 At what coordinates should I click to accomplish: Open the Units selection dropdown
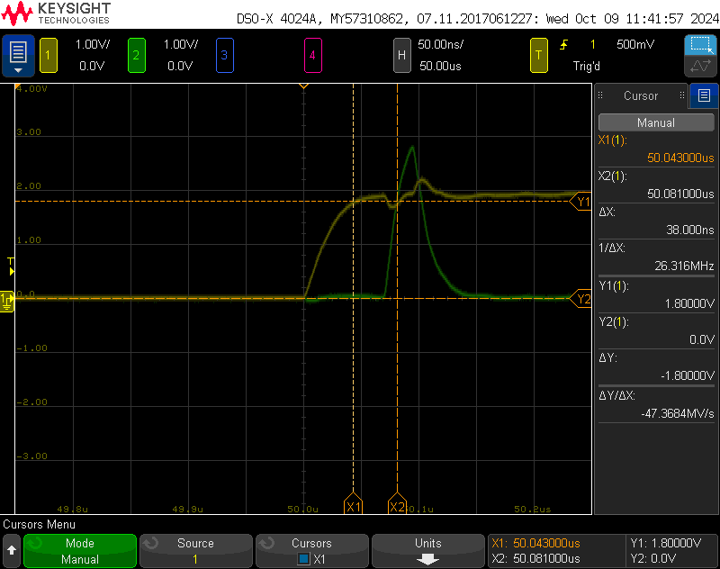427,551
